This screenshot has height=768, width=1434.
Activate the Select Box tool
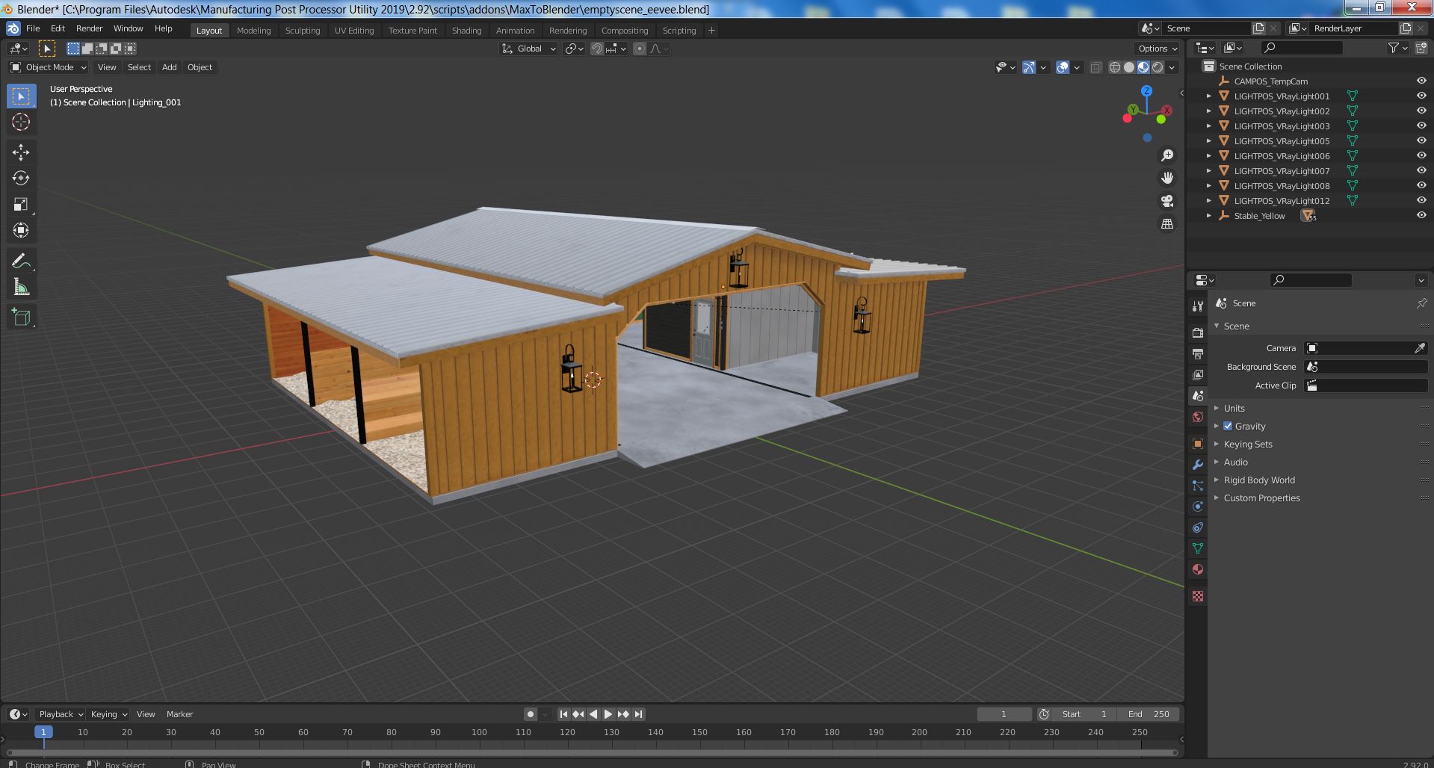(21, 96)
